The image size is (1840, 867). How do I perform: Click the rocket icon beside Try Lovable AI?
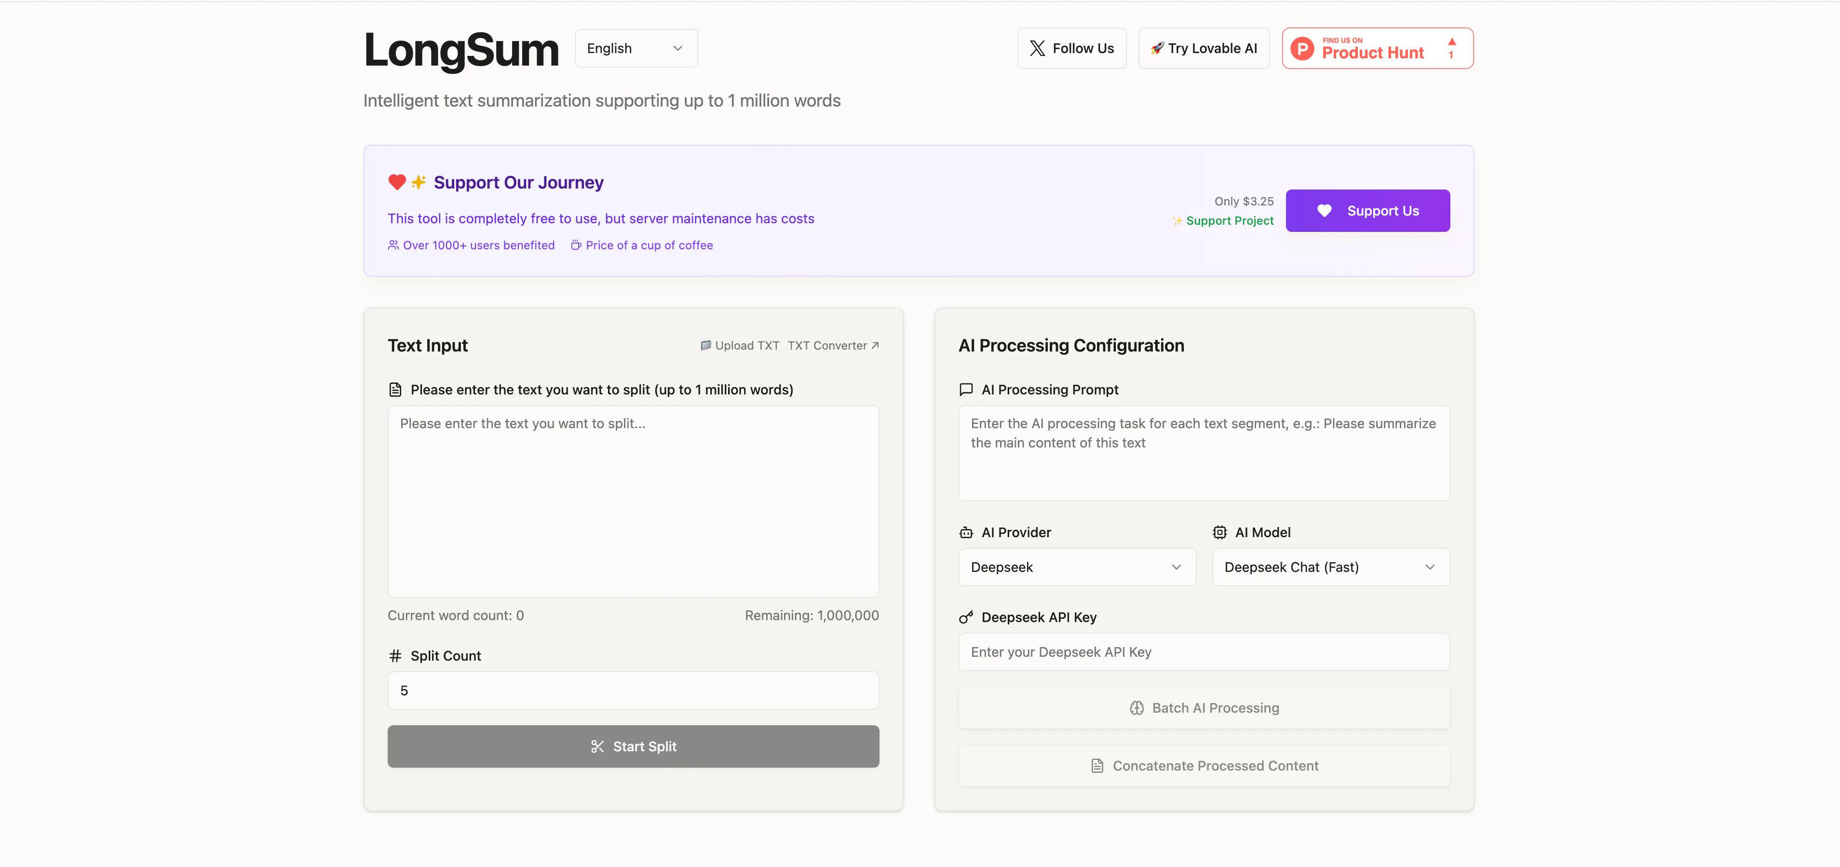point(1157,49)
